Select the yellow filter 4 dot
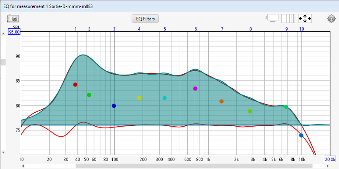This screenshot has width=339, height=169. (139, 98)
